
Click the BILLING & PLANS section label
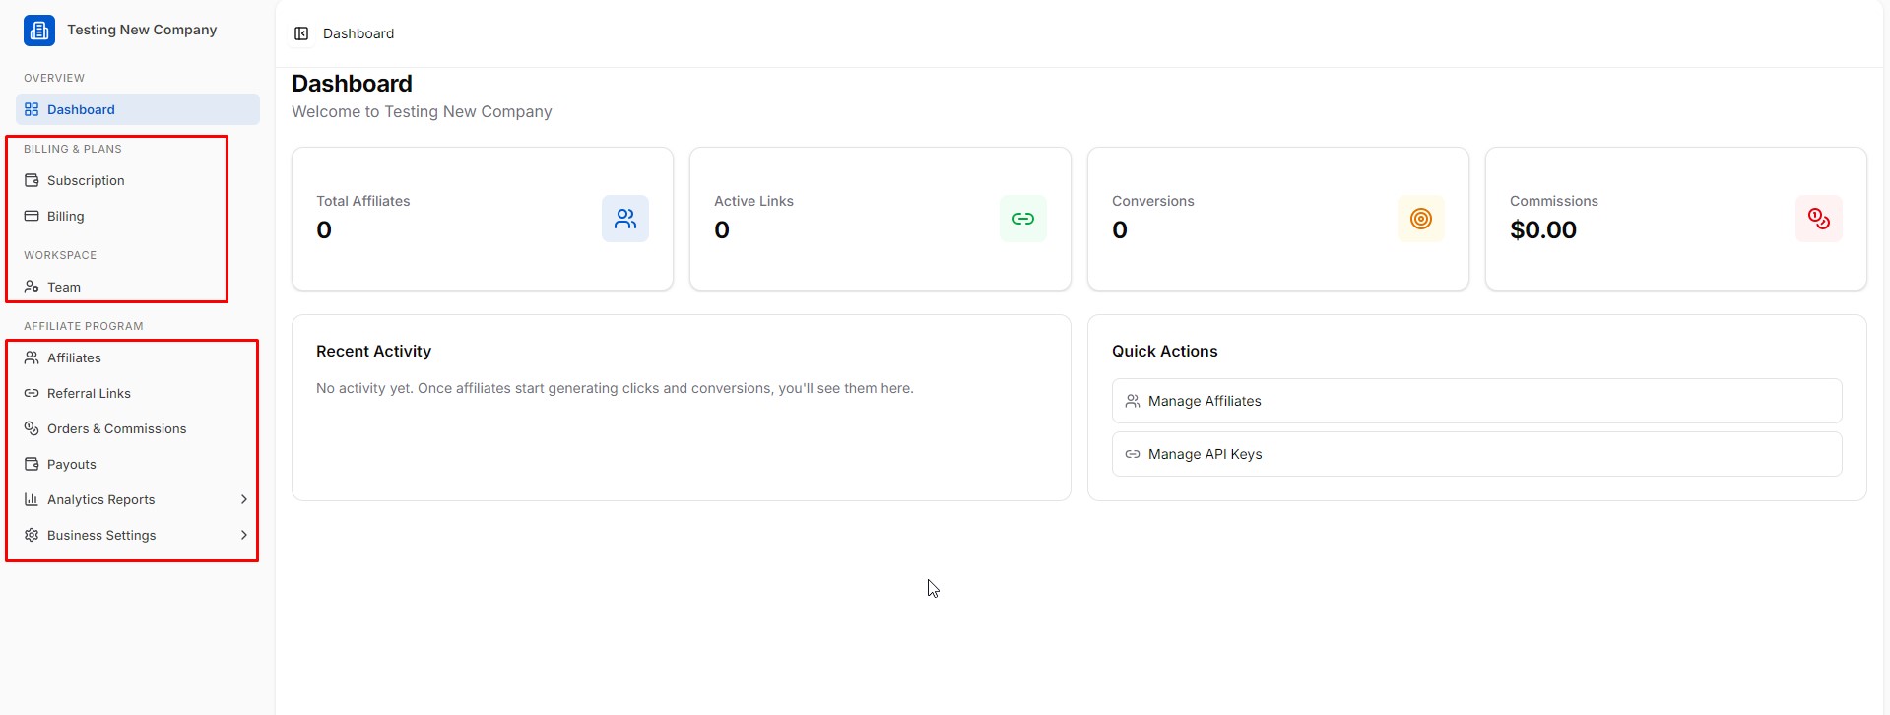73,149
